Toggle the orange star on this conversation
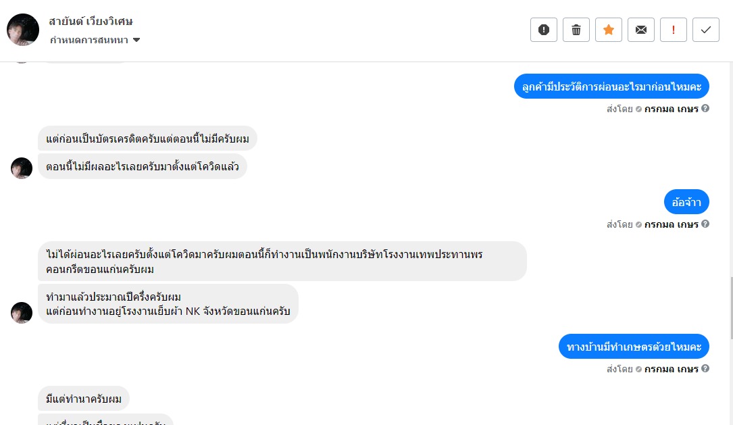This screenshot has width=733, height=425. [609, 30]
